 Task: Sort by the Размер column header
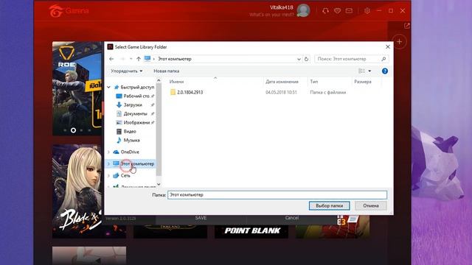(x=363, y=82)
